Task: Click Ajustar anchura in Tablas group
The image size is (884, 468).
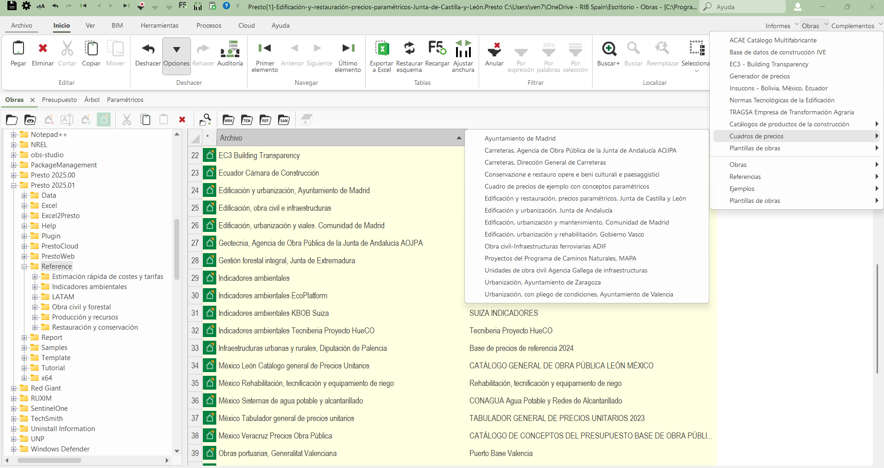Action: coord(463,48)
